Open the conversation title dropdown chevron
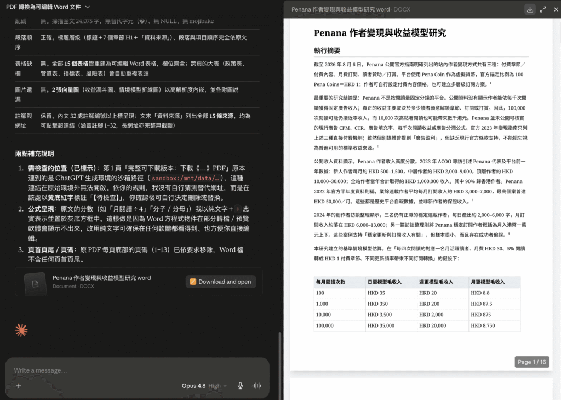This screenshot has height=400, width=561. 88,7
